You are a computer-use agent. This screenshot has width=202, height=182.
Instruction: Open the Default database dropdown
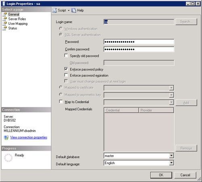(171, 156)
